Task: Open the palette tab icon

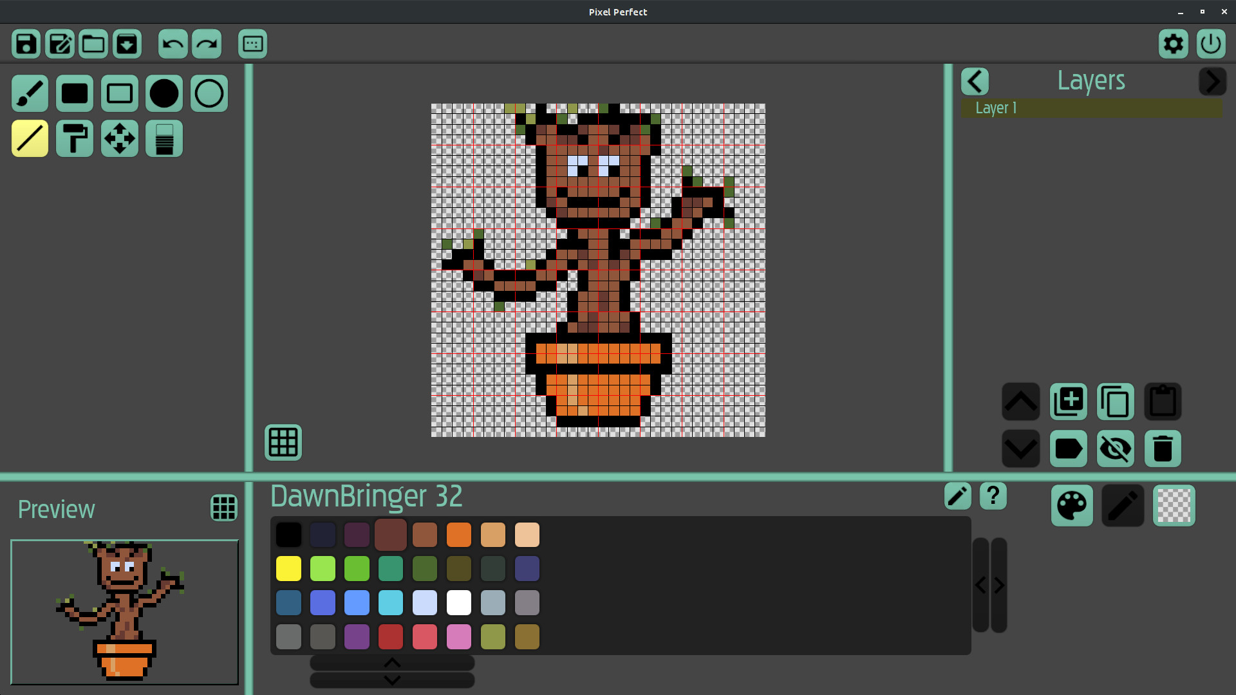Action: pyautogui.click(x=1071, y=506)
